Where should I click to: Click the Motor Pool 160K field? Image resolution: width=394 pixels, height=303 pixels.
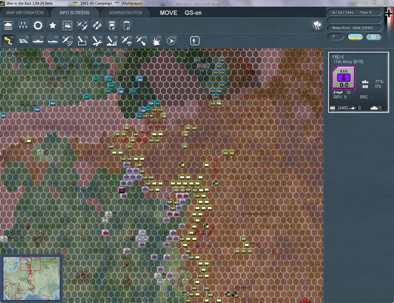[x=354, y=28]
